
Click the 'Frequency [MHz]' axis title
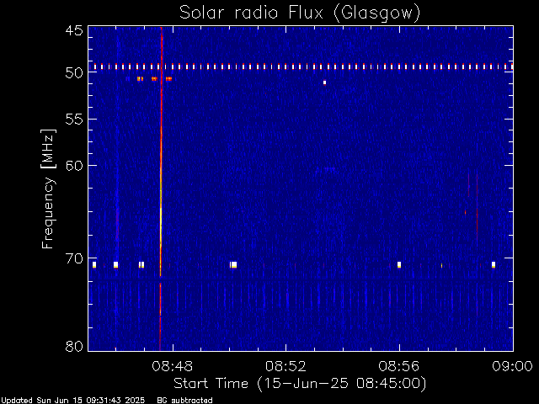point(48,189)
